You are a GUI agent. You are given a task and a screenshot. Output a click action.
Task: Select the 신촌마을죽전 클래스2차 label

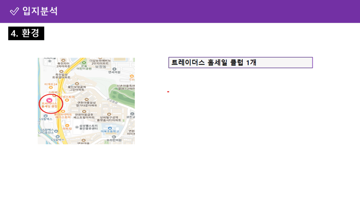[x=126, y=87]
